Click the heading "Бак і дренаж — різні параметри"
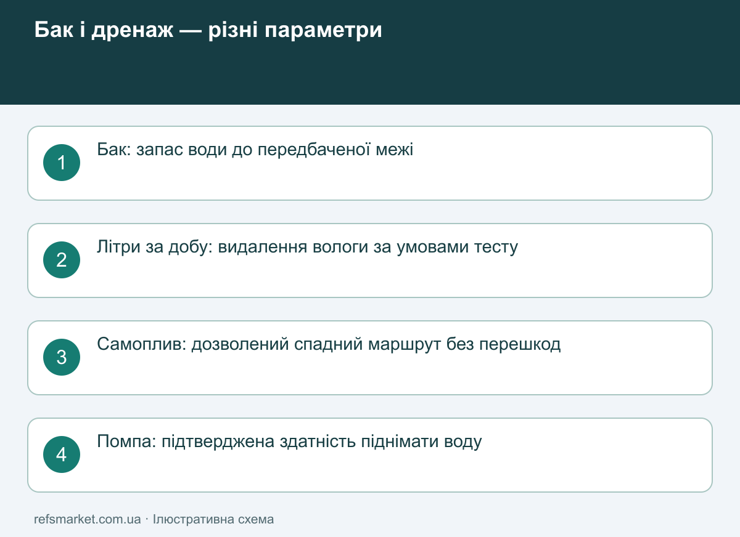This screenshot has width=740, height=537. coord(208,30)
